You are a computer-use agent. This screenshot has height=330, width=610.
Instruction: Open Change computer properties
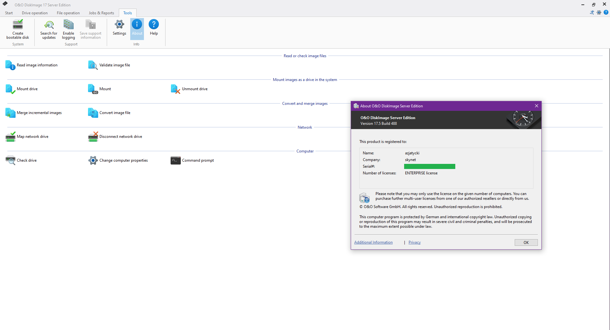tap(118, 160)
